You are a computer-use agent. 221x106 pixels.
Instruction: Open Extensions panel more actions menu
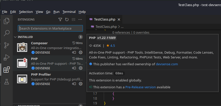(80, 19)
